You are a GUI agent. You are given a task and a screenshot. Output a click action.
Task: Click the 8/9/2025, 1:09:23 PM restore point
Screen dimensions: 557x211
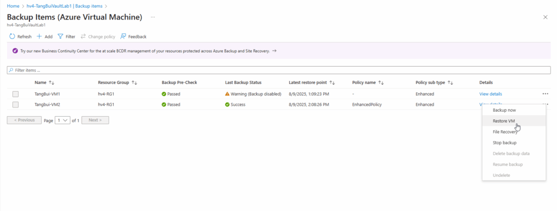tap(309, 94)
